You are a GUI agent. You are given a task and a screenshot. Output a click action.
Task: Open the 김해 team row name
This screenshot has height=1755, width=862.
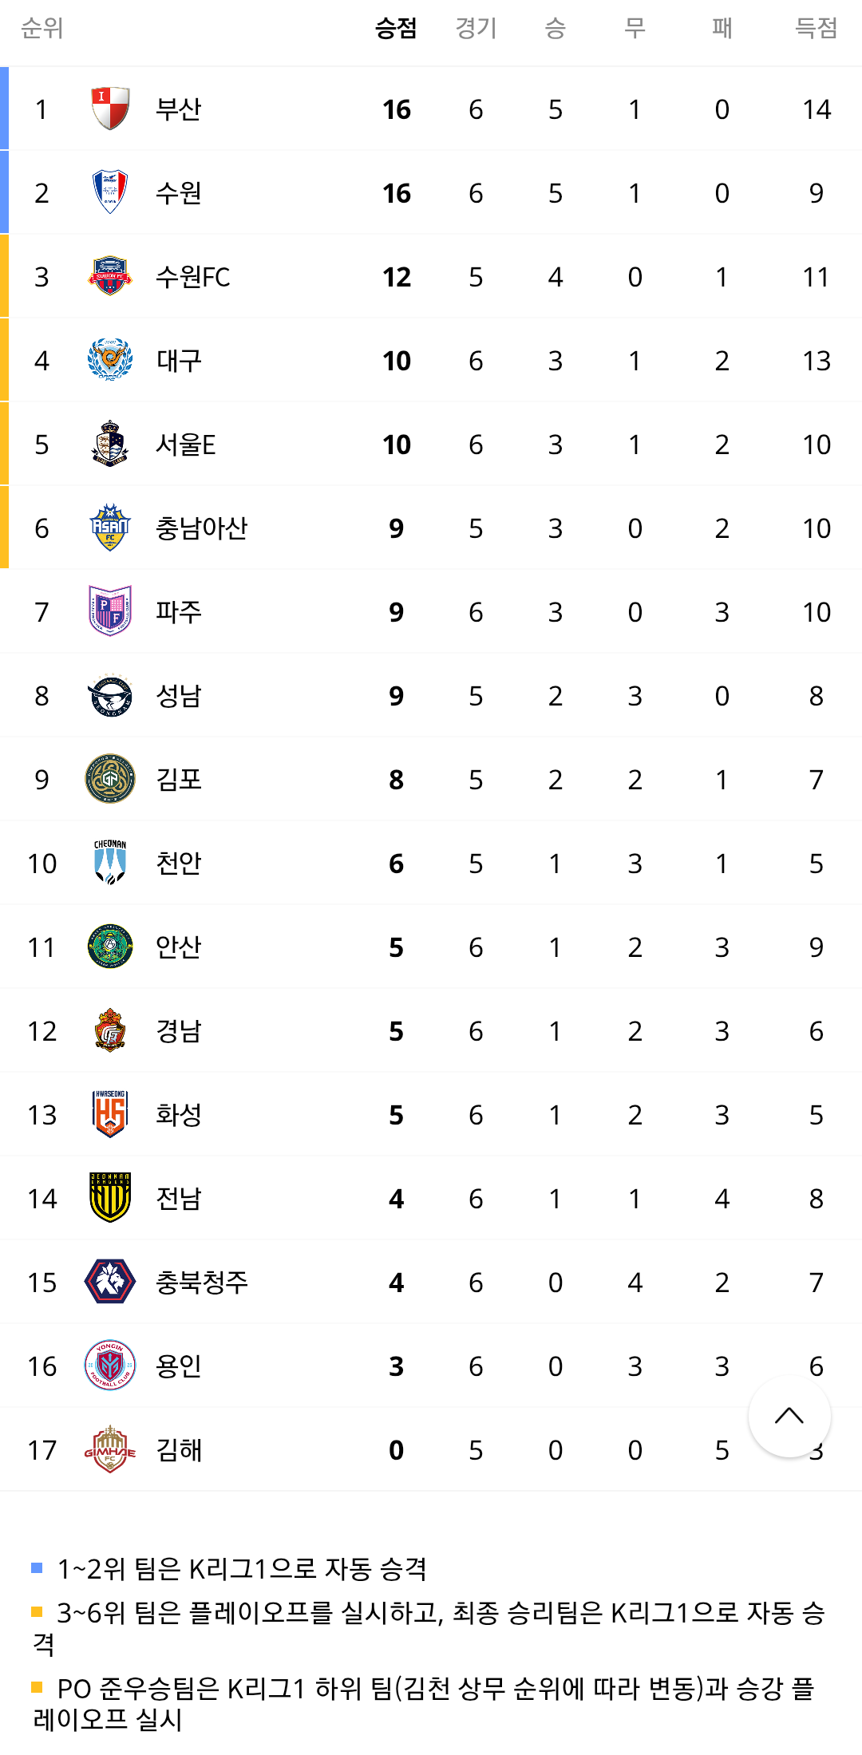[179, 1450]
